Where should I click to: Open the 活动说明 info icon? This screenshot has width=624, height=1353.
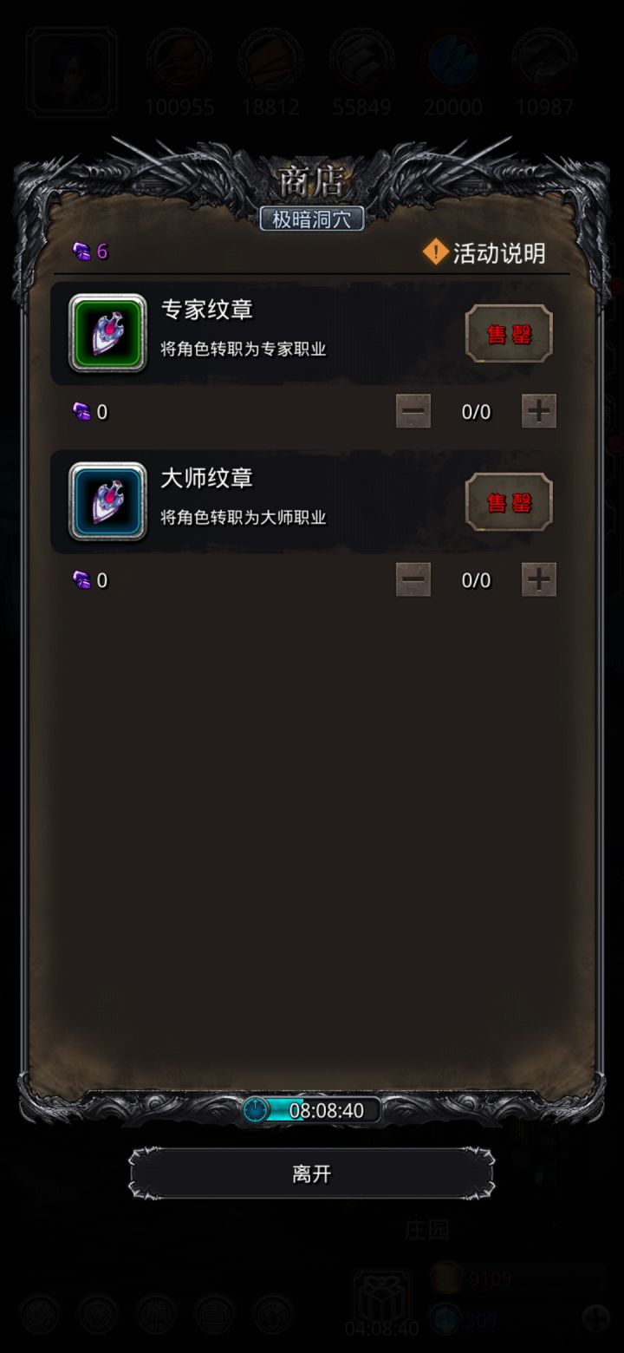point(435,252)
